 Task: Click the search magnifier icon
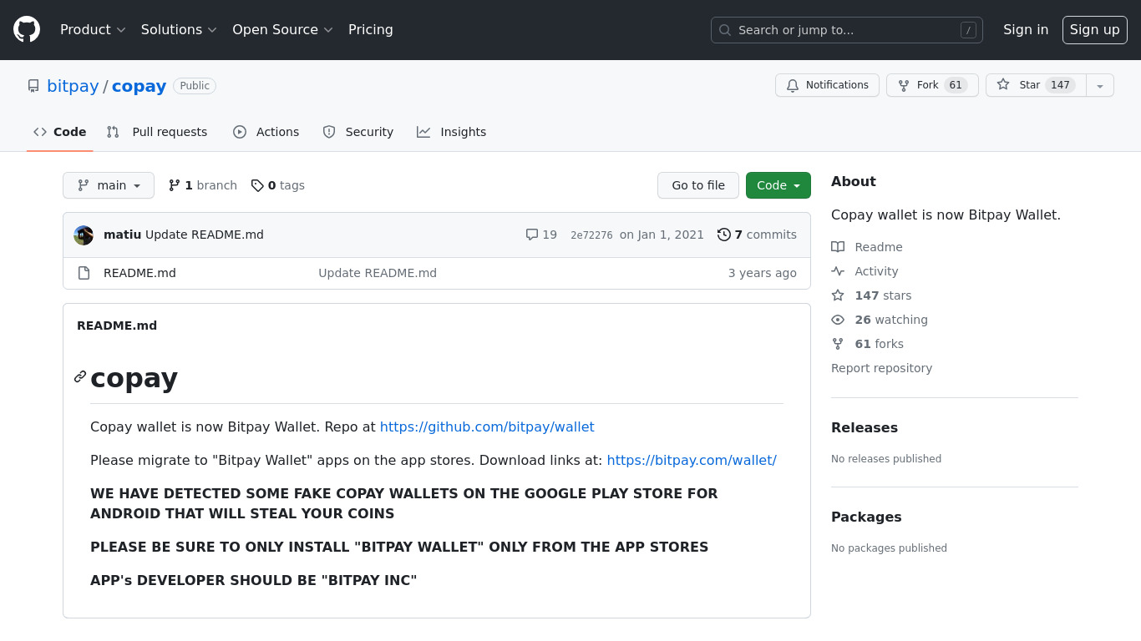pos(725,30)
